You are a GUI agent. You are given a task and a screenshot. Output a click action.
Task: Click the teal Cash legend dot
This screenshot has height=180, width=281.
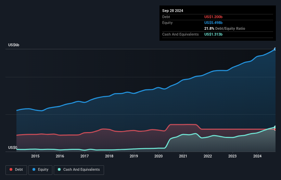click(x=59, y=170)
